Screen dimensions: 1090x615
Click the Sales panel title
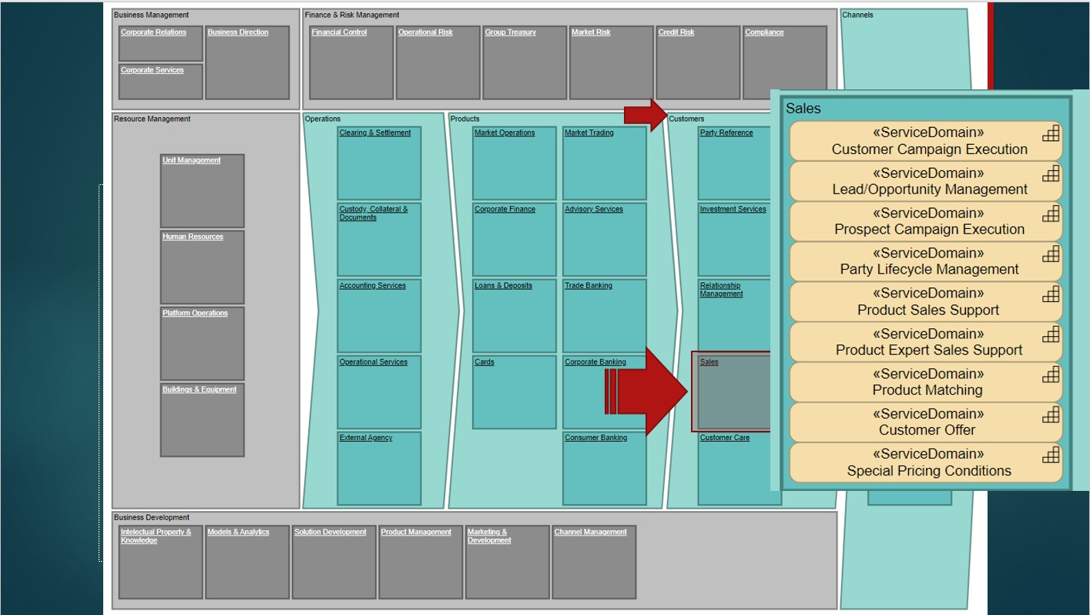click(x=803, y=109)
